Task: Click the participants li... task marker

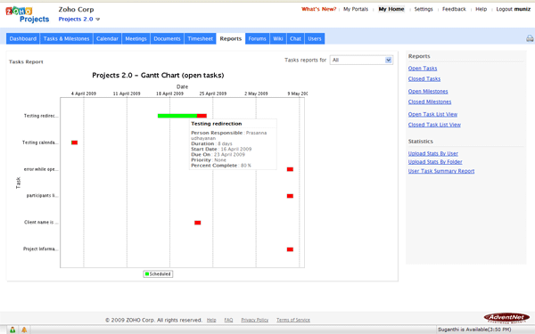Action: click(x=290, y=196)
